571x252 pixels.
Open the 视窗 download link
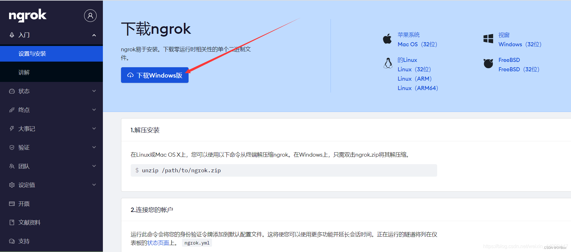point(504,35)
